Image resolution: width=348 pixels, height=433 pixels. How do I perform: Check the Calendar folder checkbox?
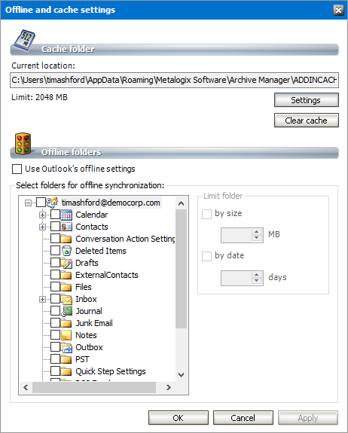click(x=55, y=215)
